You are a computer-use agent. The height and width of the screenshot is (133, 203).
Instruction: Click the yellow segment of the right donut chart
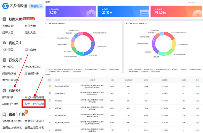coord(174,44)
